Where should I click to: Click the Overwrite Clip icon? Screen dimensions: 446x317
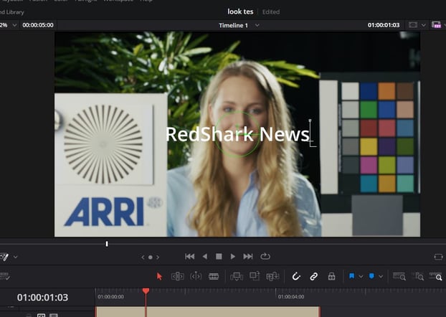(255, 276)
